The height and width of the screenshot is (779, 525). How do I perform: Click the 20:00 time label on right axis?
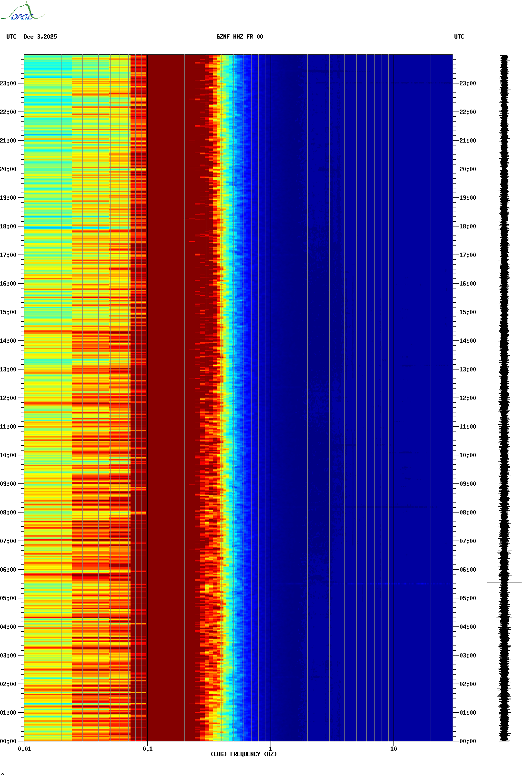[x=468, y=169]
